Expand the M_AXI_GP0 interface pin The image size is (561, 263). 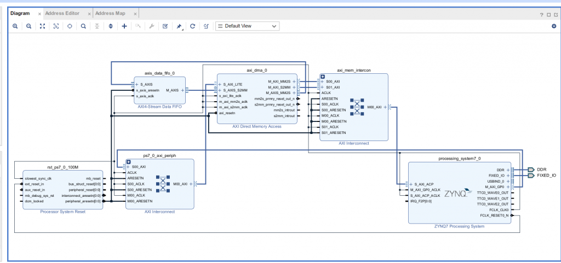[x=508, y=186]
